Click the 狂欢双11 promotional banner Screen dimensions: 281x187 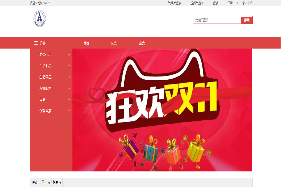tap(162, 110)
